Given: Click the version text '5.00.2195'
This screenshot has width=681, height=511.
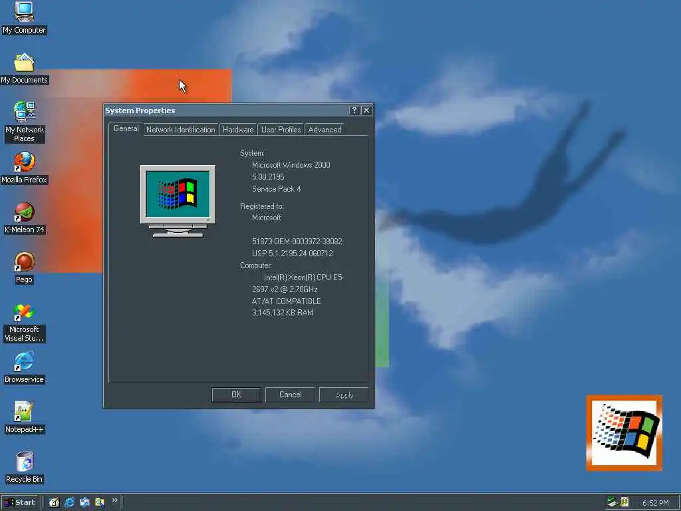Looking at the screenshot, I should pyautogui.click(x=268, y=177).
